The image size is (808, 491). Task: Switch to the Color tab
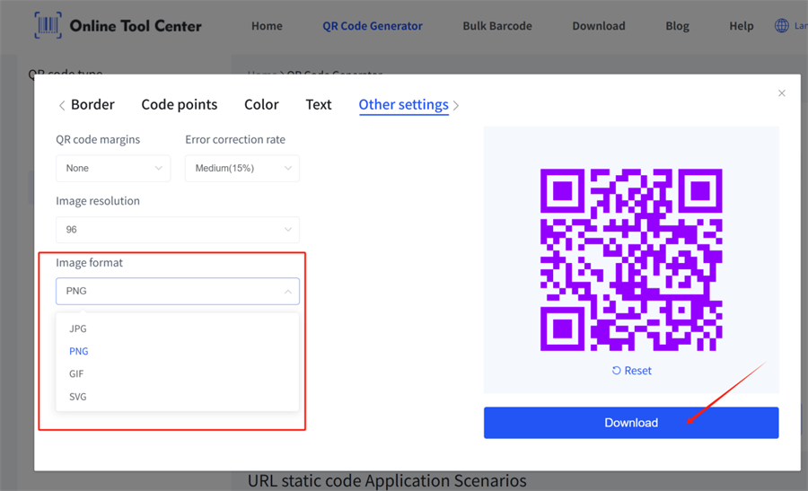[x=261, y=105]
